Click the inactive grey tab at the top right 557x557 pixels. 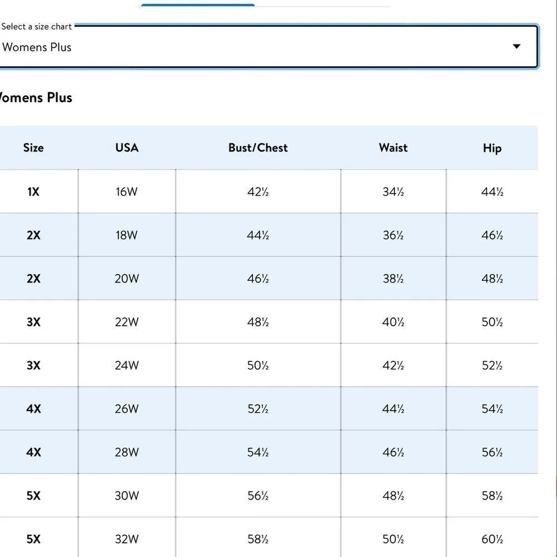[323, 6]
